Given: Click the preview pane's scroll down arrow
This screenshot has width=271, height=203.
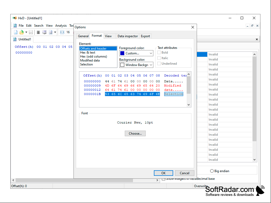Looking at the screenshot, I should point(189,105).
